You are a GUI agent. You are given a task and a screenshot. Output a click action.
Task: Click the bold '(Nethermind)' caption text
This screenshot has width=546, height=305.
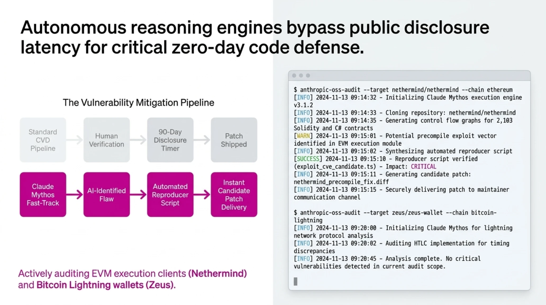point(217,273)
